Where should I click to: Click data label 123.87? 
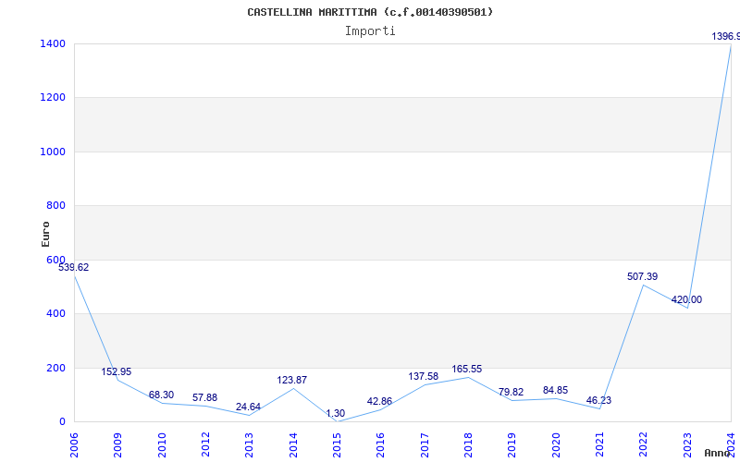click(291, 380)
